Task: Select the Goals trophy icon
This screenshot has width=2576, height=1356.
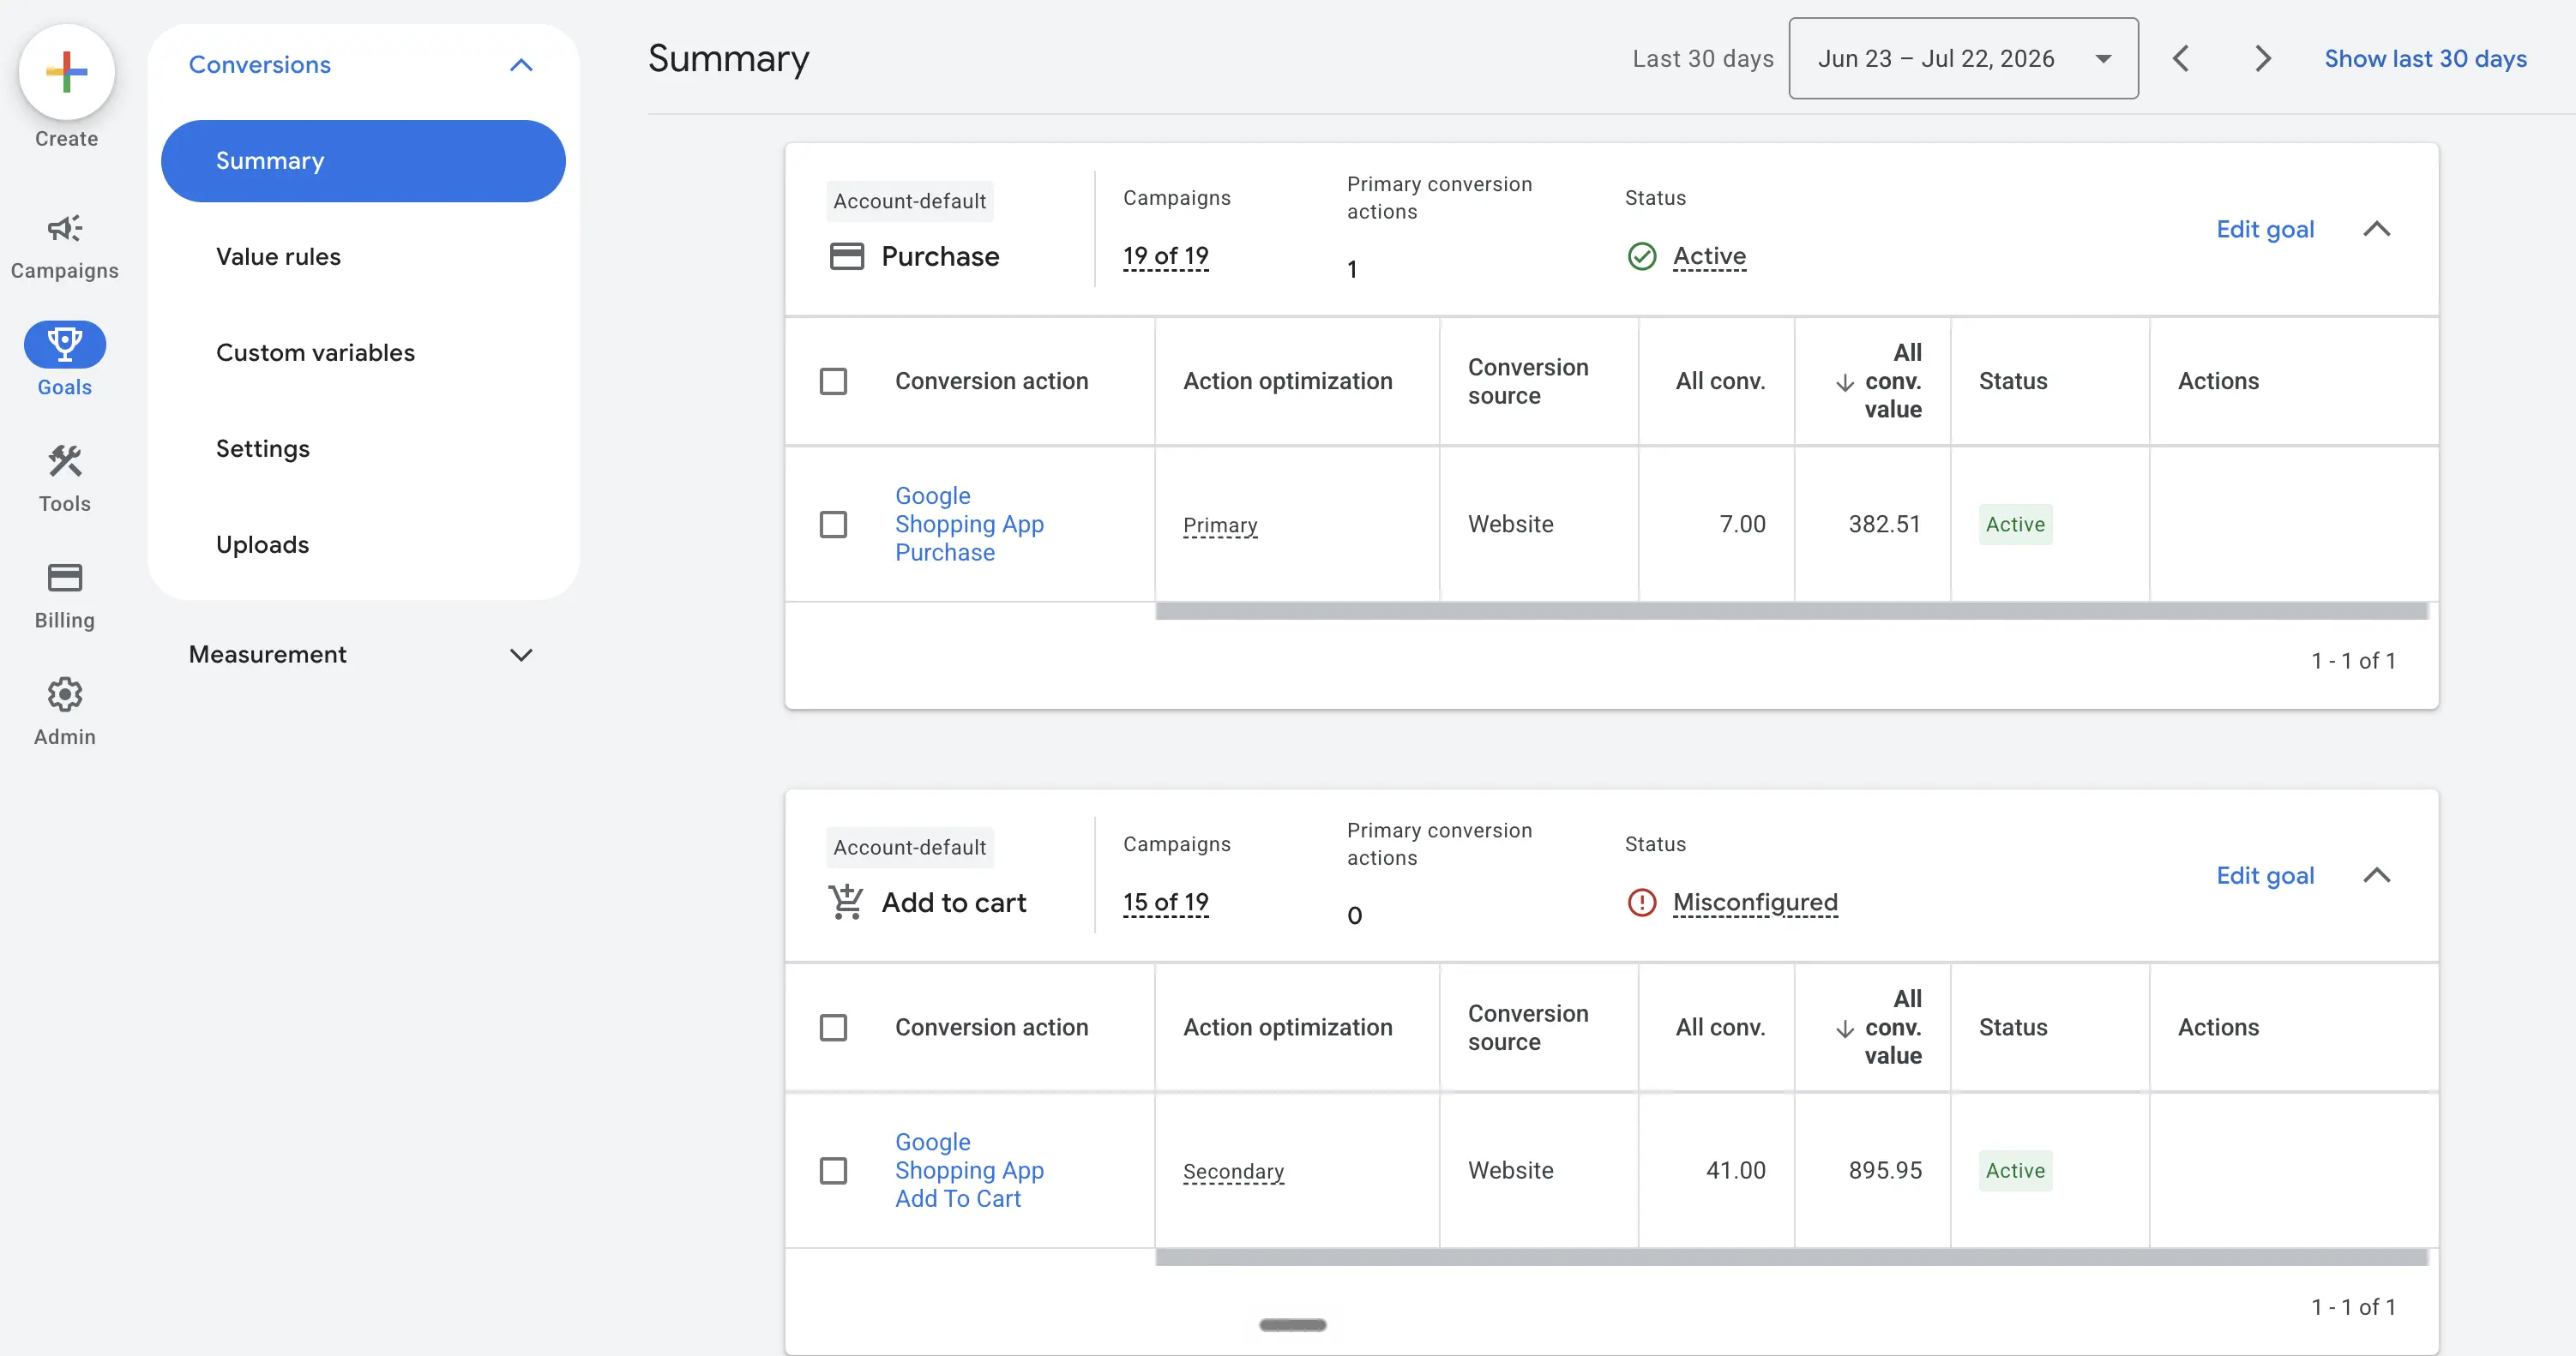Action: [x=65, y=344]
